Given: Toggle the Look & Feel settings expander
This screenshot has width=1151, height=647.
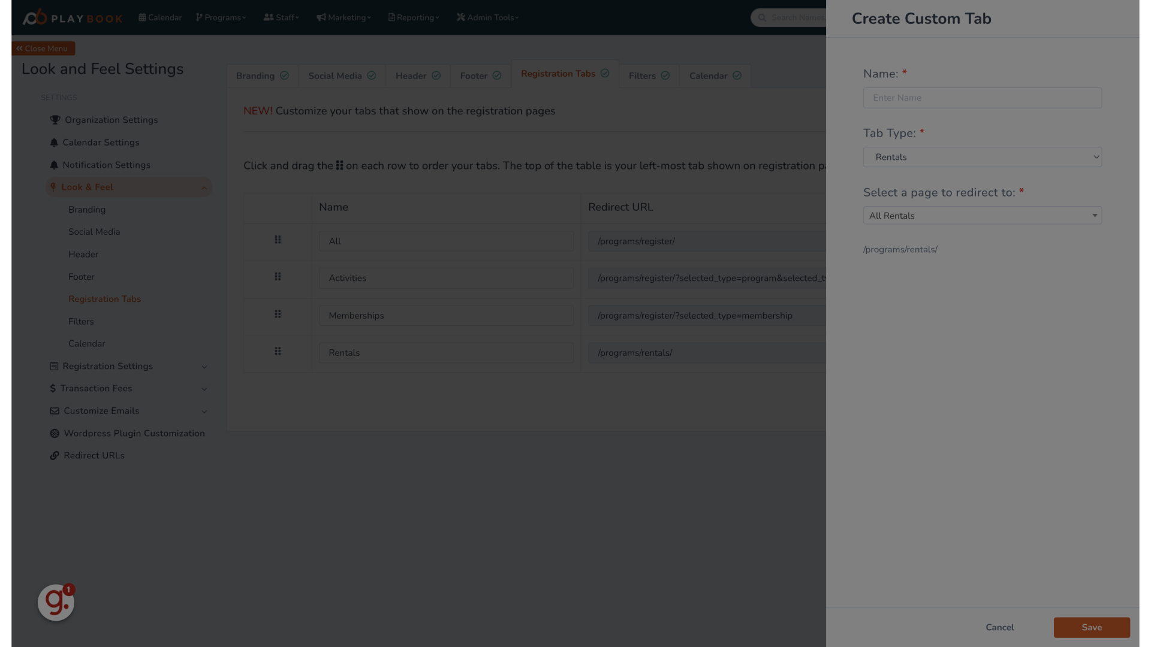Looking at the screenshot, I should point(204,188).
